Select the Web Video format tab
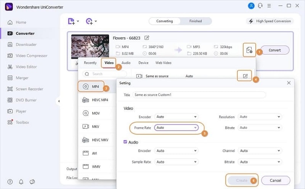Viewport: 305px width, 189px height. coord(164,63)
